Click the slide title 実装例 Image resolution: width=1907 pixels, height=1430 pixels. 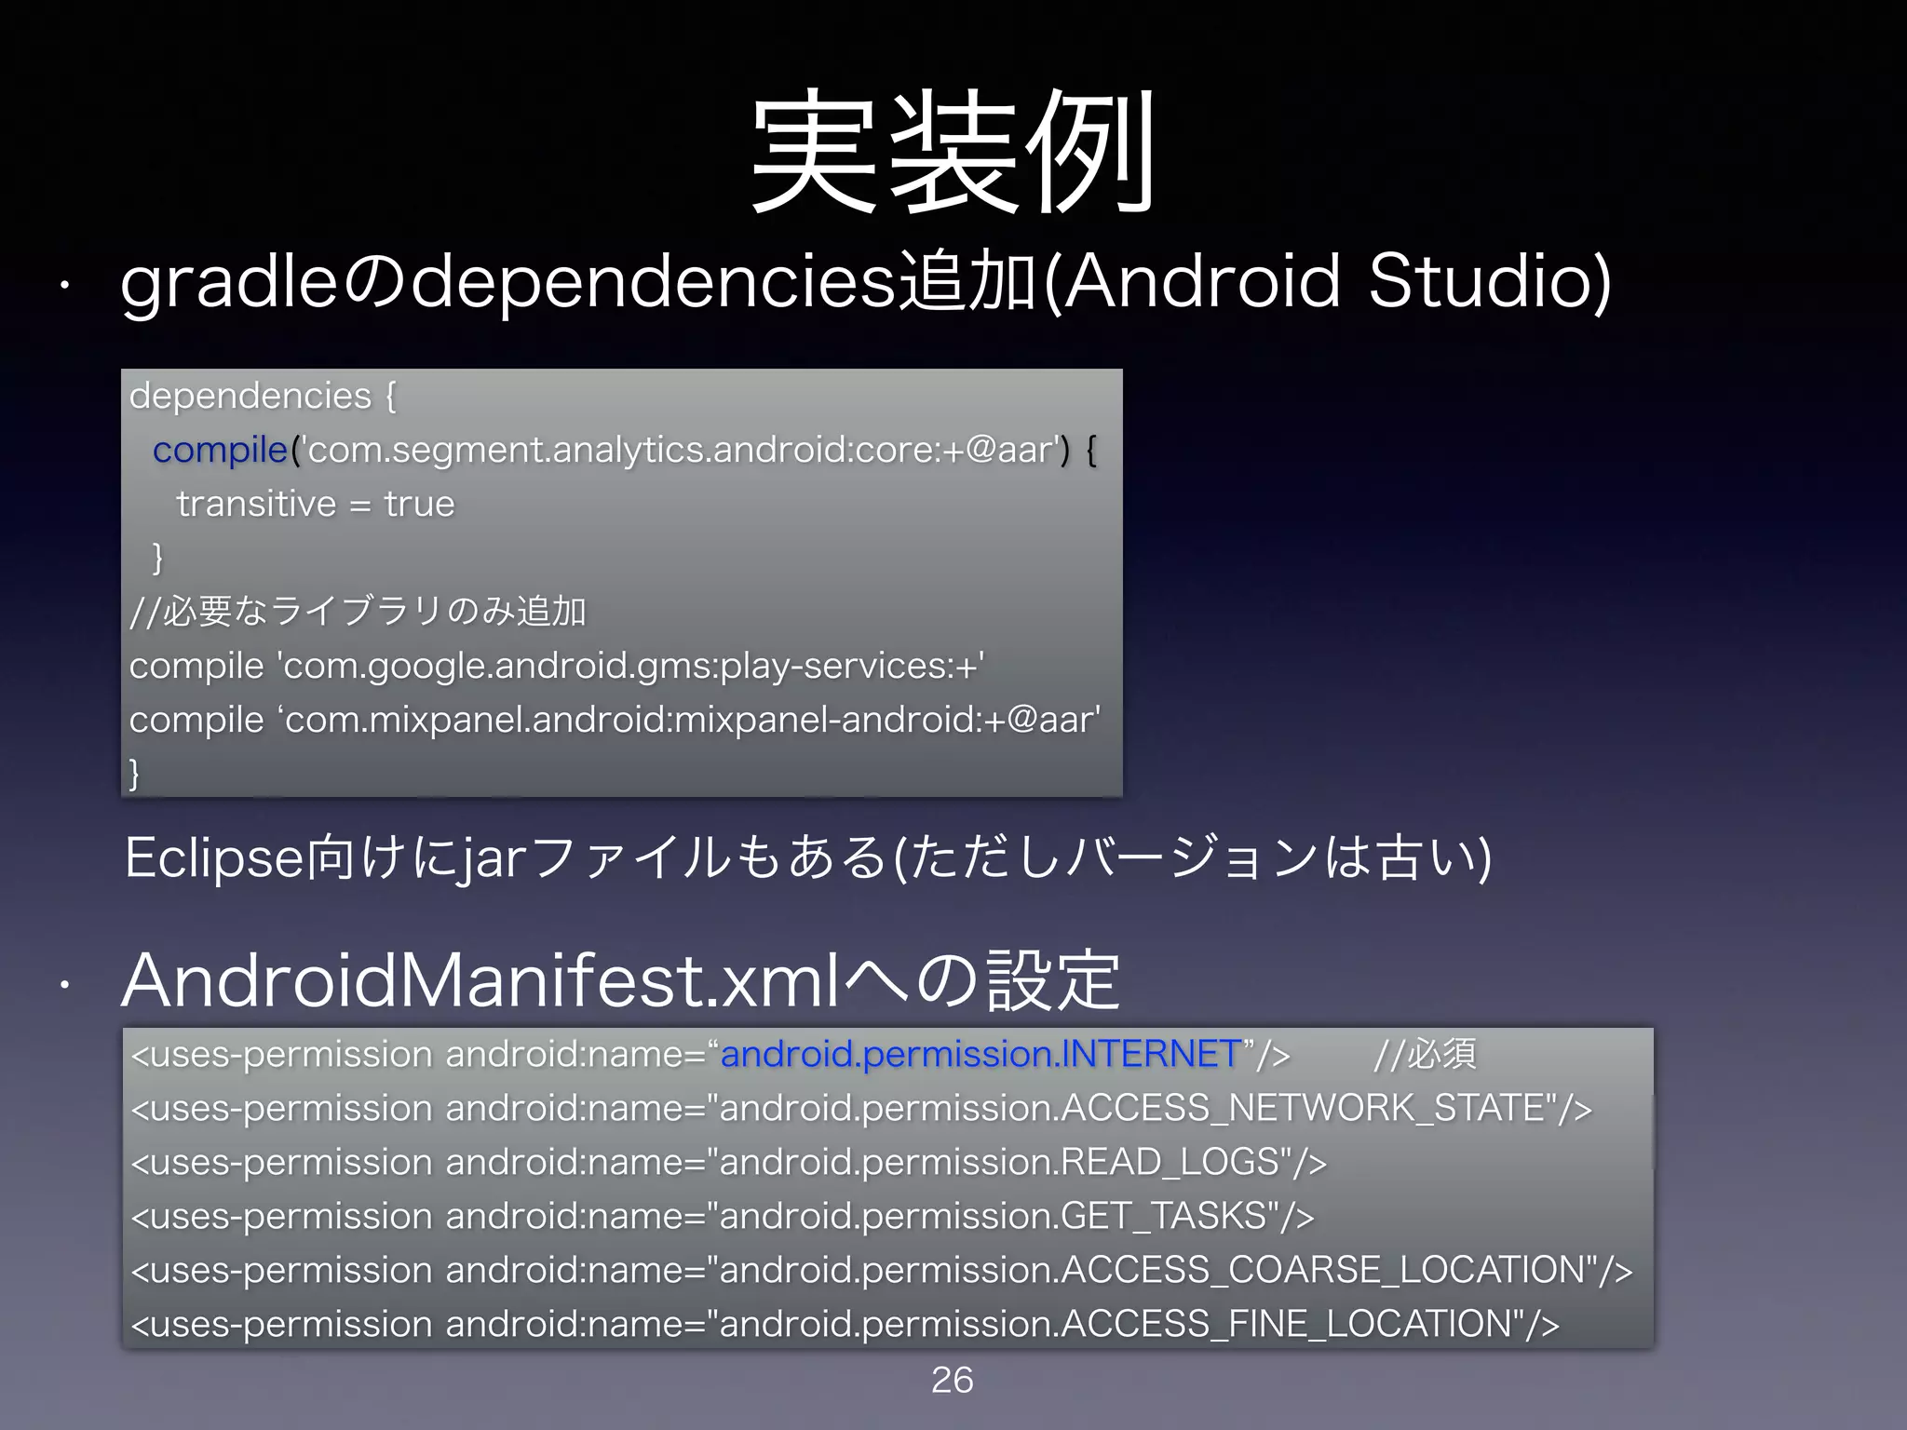click(x=953, y=151)
